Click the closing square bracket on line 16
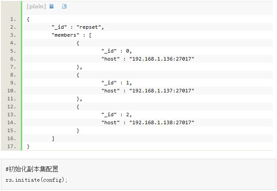The height and width of the screenshot is (191, 277). pos(53,138)
